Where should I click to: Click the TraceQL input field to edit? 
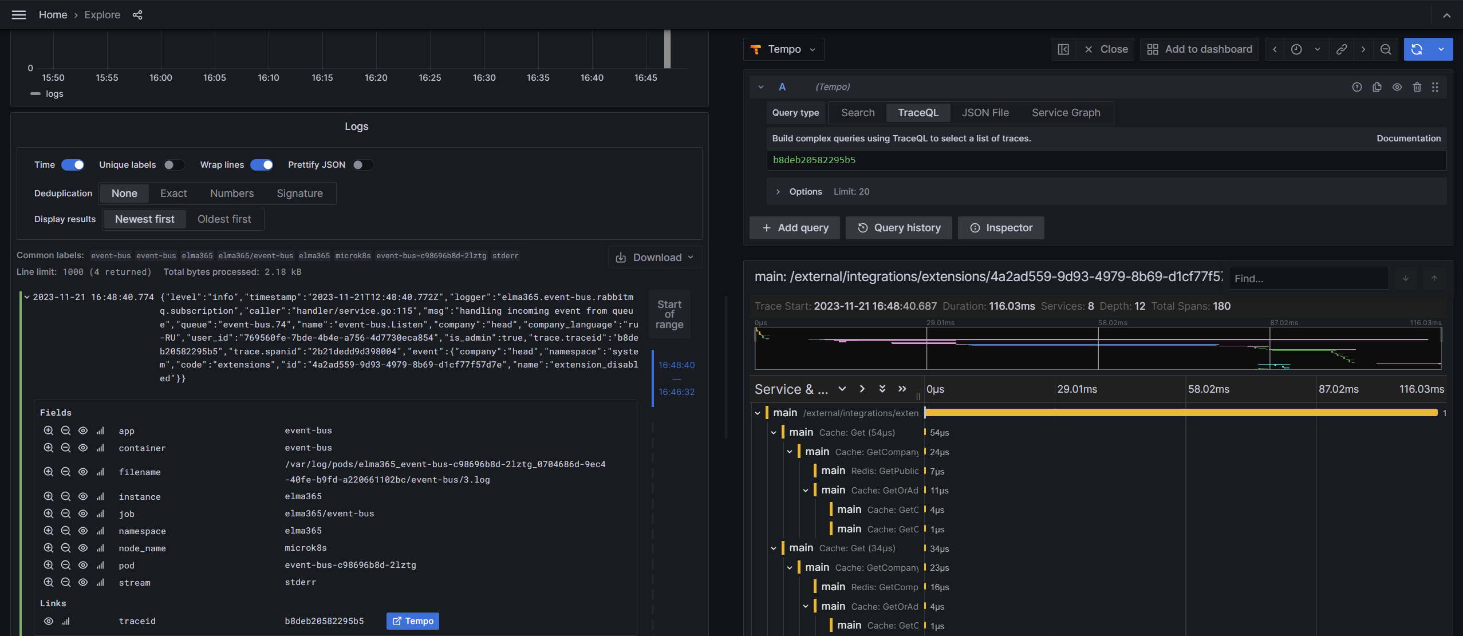[1105, 160]
